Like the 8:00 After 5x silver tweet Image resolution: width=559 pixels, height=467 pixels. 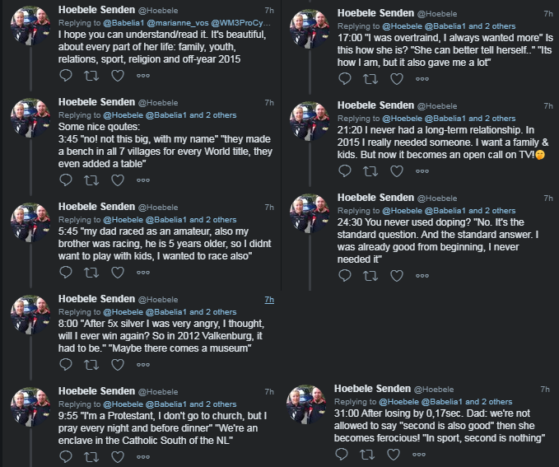tap(118, 367)
